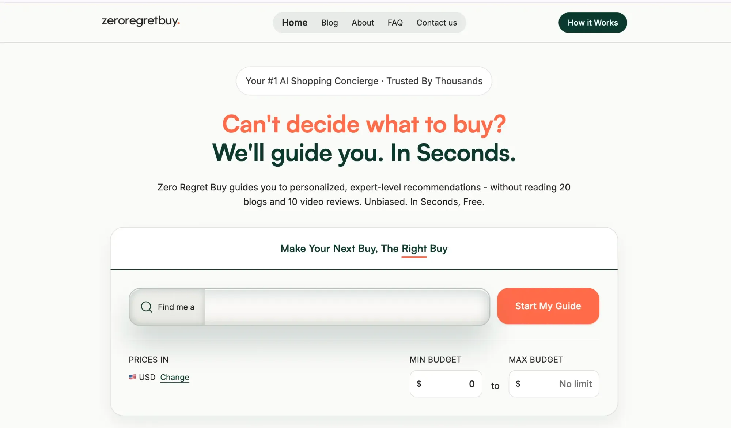Click the USD currency label

[147, 377]
